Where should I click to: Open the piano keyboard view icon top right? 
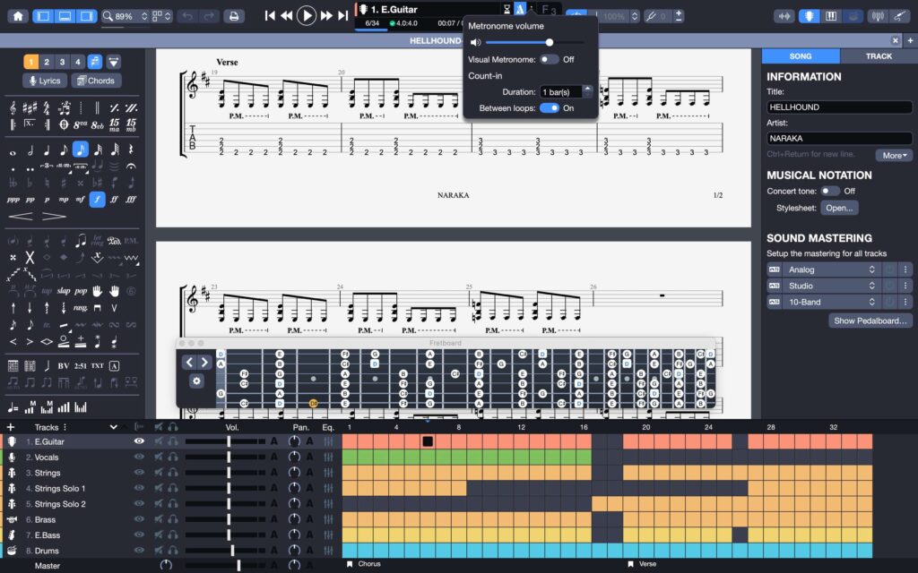click(x=830, y=15)
